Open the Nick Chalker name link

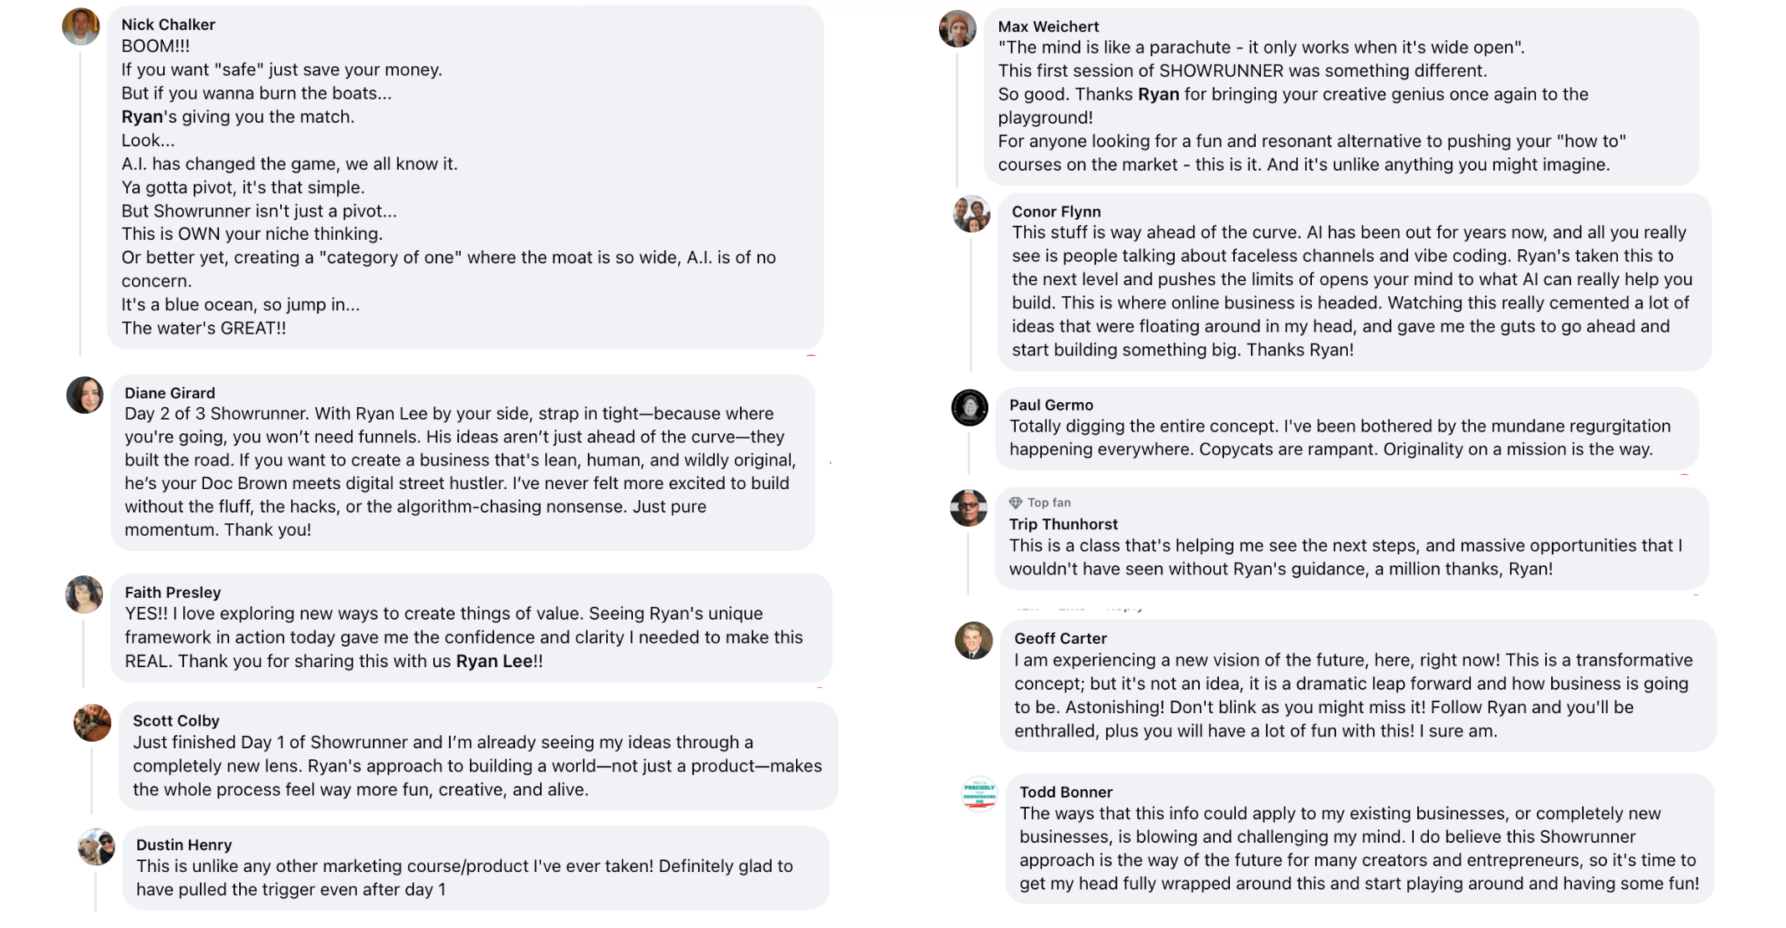168,25
